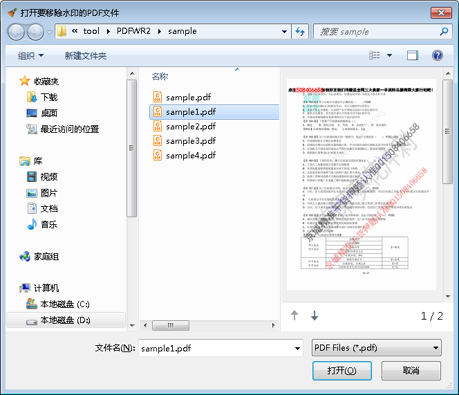Image resolution: width=459 pixels, height=395 pixels.
Task: Go to previous preview page arrow
Action: pyautogui.click(x=294, y=315)
